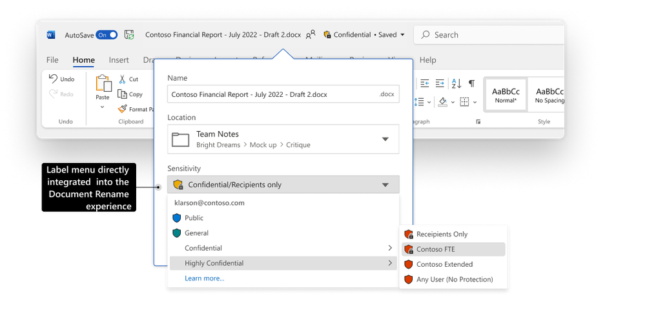Open the Confidential submenu item
The height and width of the screenshot is (312, 645).
[283, 248]
